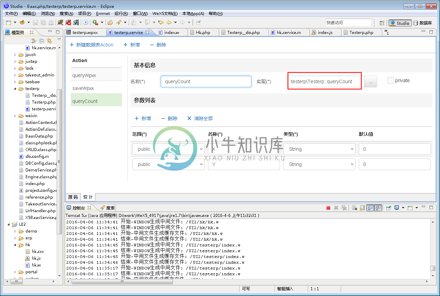Click 清除全部 button
This screenshot has height=296, width=440.
coord(200,118)
